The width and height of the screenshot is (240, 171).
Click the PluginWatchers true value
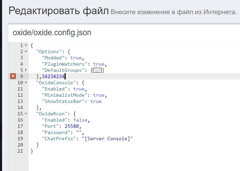(x=98, y=64)
